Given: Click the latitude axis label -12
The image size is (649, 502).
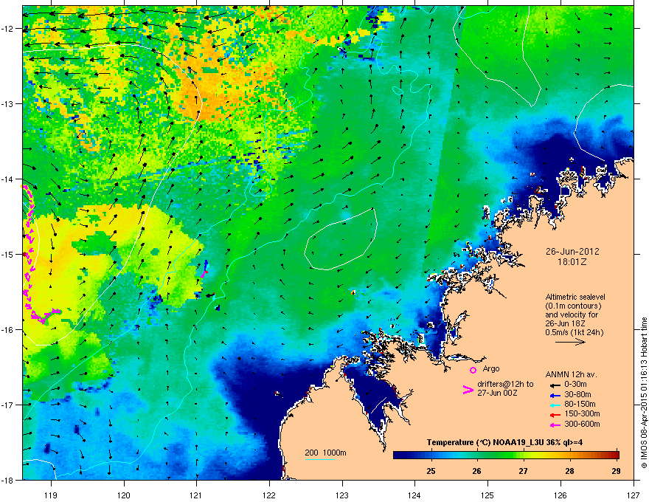Looking at the screenshot, I should tap(7, 29).
